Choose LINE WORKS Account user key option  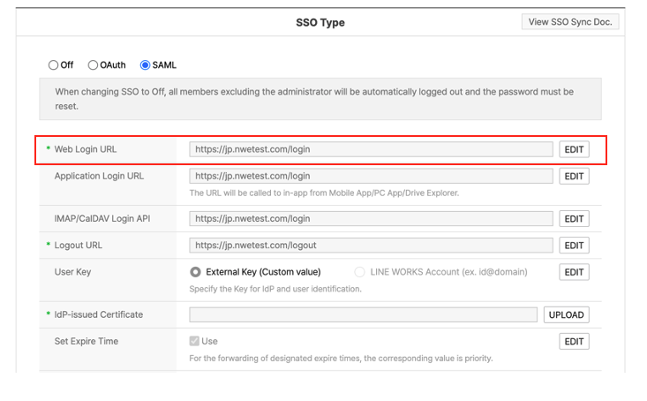click(x=359, y=272)
